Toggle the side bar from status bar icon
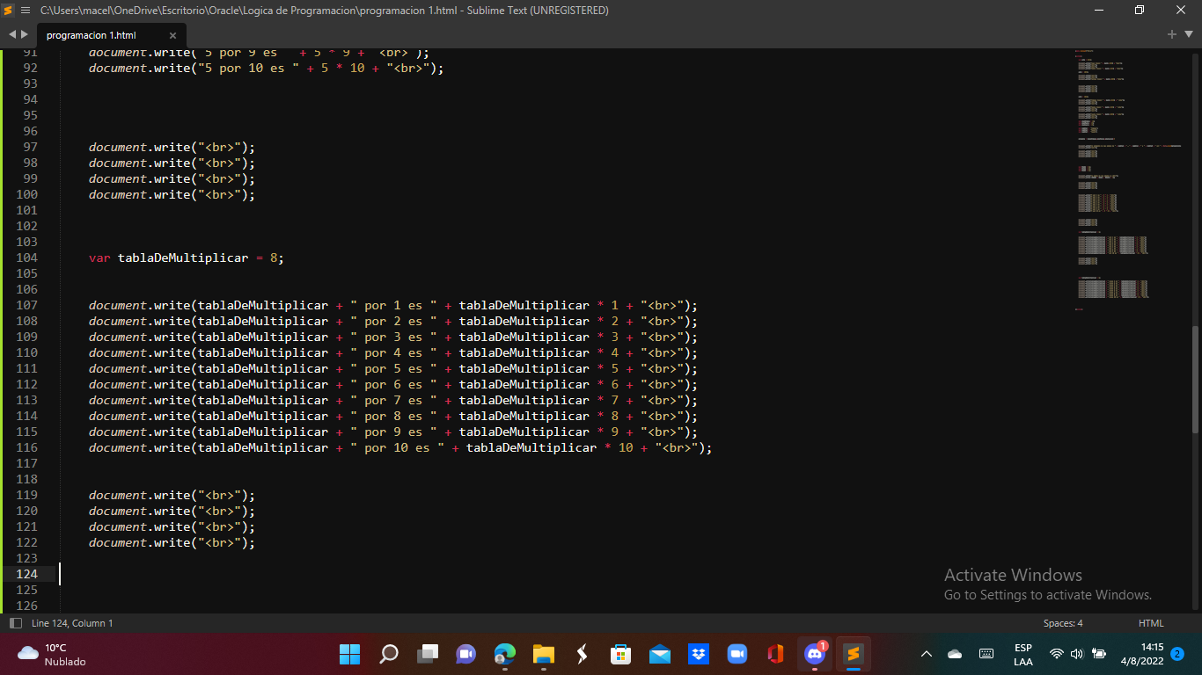 click(x=15, y=623)
